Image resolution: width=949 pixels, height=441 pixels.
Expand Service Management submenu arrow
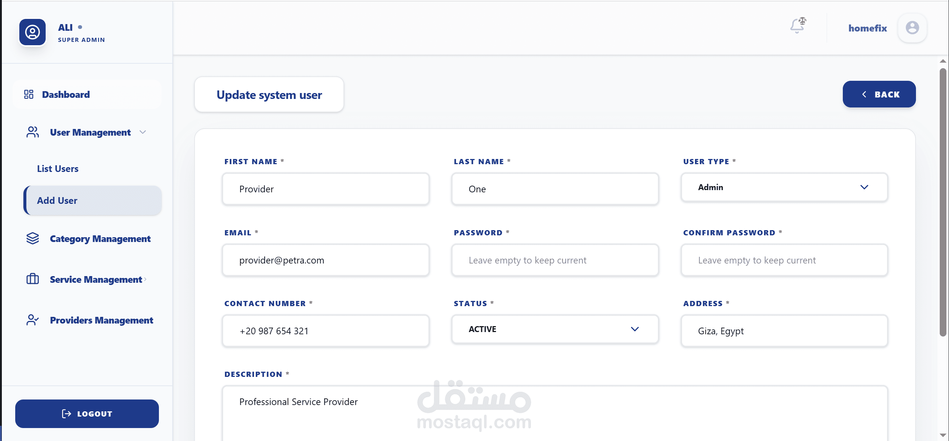145,279
